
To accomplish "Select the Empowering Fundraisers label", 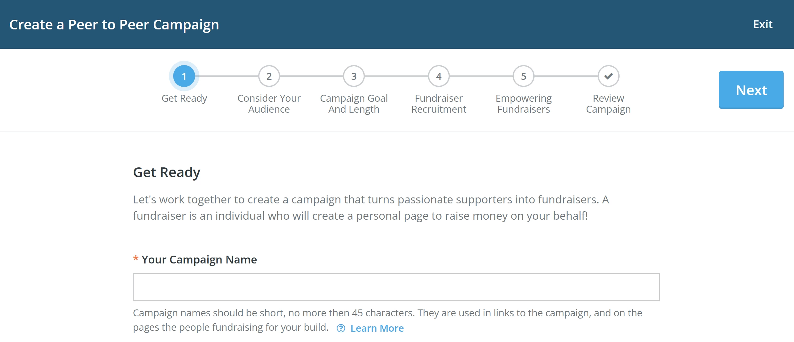I will point(523,103).
